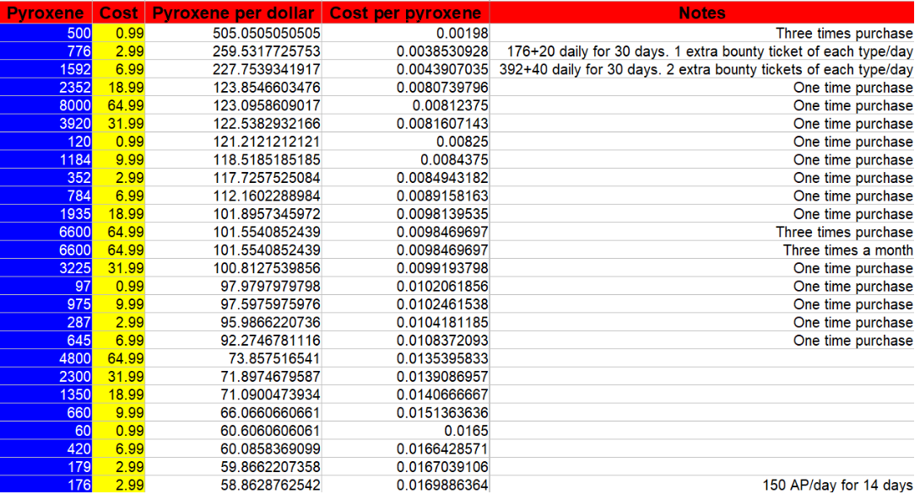Select the cell showing 505.0505050505

click(x=234, y=33)
